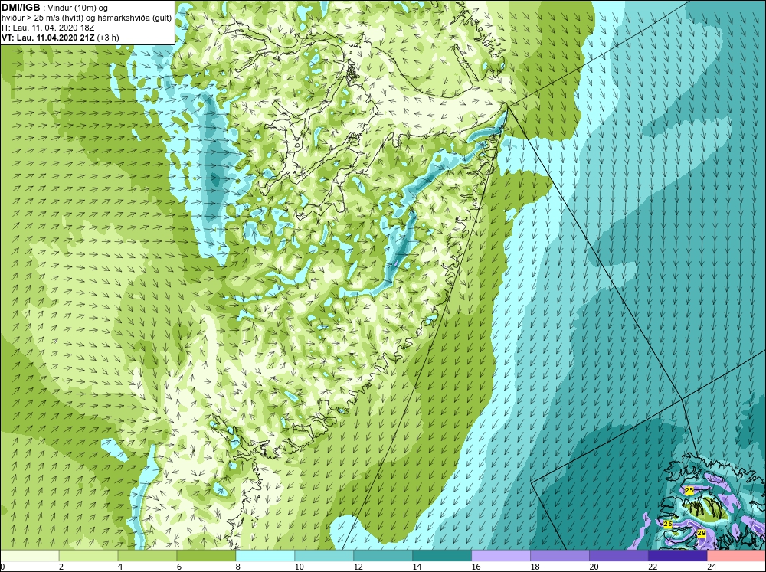Click the legend scale number '20'

coord(594,567)
